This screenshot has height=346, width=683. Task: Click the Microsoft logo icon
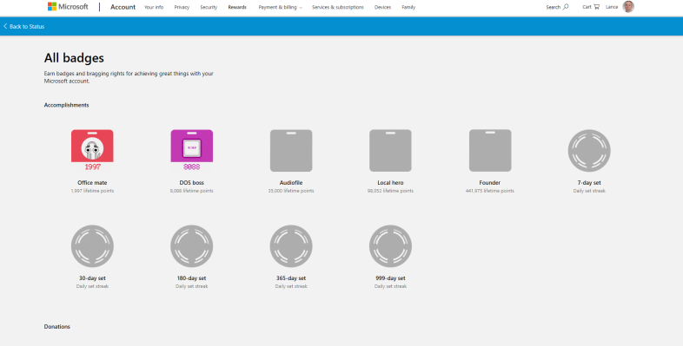[x=52, y=7]
